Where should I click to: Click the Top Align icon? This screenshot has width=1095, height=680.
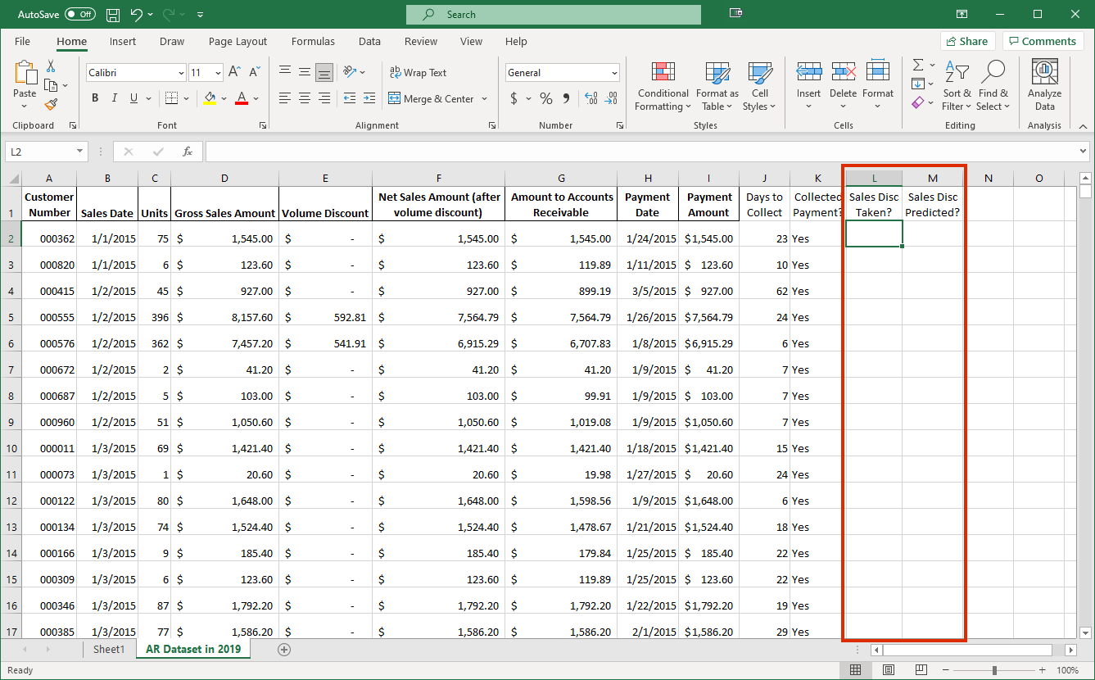coord(285,72)
